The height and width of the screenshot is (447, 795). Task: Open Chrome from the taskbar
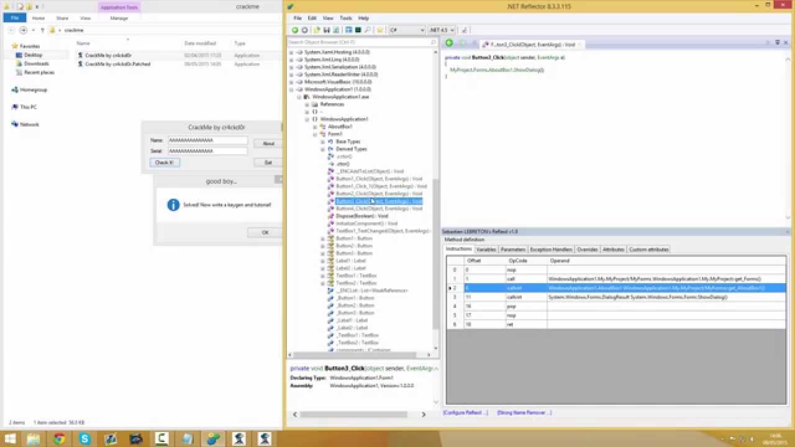(59, 439)
